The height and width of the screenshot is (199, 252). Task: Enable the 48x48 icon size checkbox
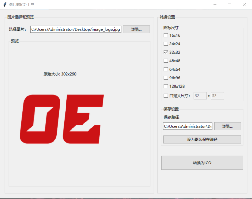[x=166, y=61]
